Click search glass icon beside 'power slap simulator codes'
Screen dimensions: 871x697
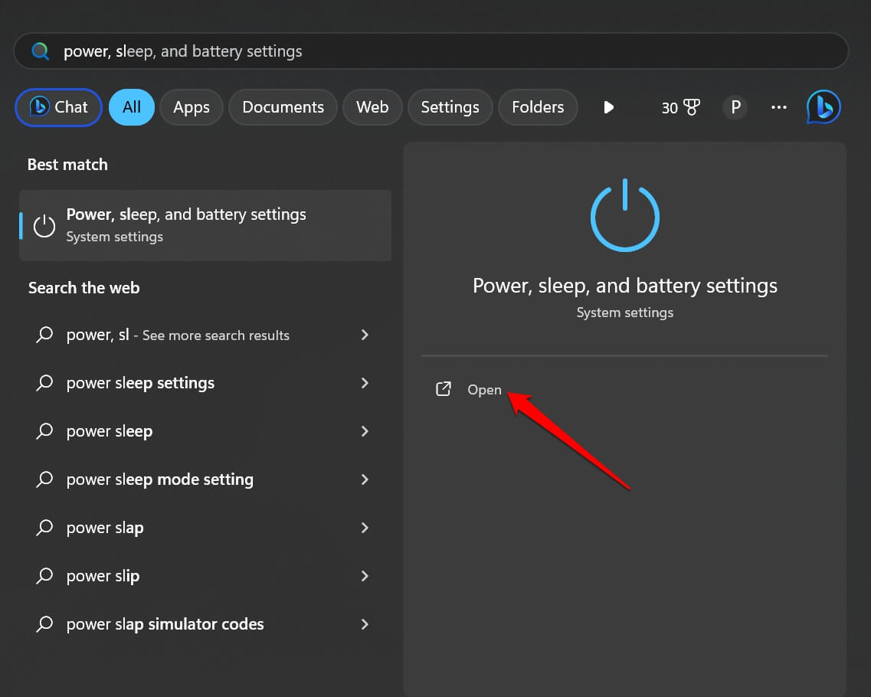(44, 625)
